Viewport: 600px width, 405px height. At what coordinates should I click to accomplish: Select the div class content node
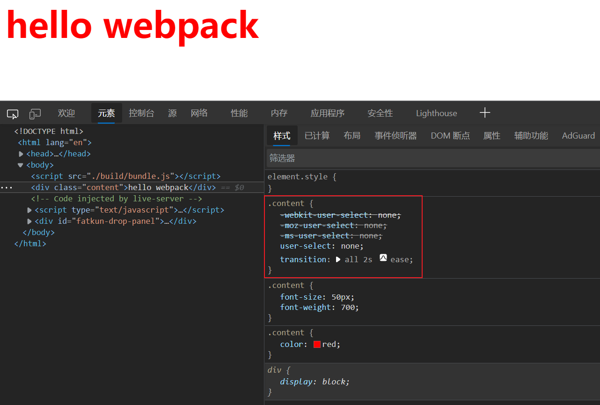(x=124, y=188)
